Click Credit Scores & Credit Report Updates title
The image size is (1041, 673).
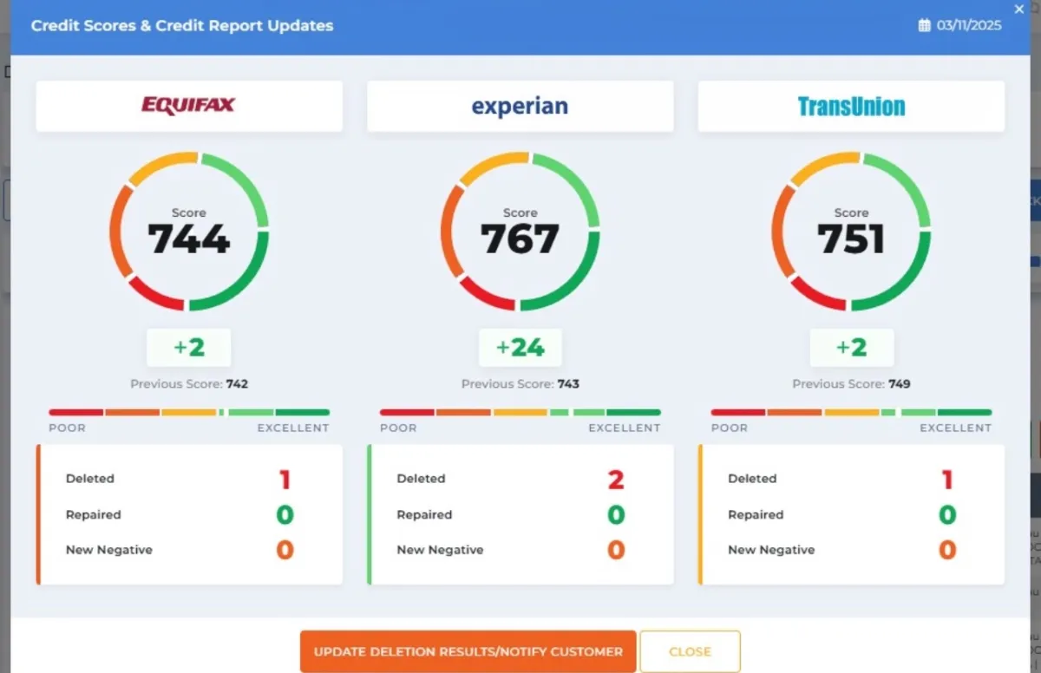point(182,25)
